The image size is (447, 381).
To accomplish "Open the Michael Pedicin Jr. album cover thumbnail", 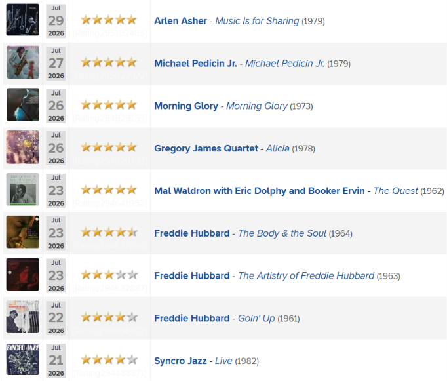I will (23, 62).
